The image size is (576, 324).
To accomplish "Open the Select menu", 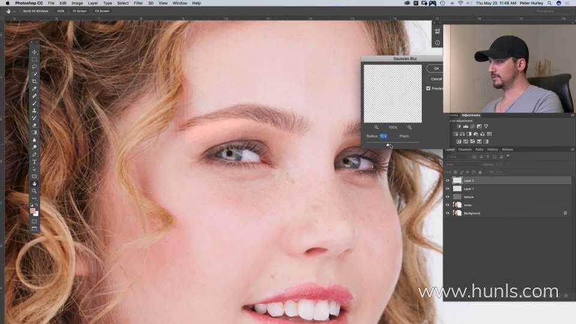I will tap(122, 3).
